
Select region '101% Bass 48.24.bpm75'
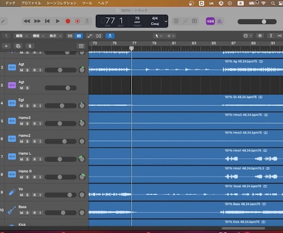click(x=242, y=204)
